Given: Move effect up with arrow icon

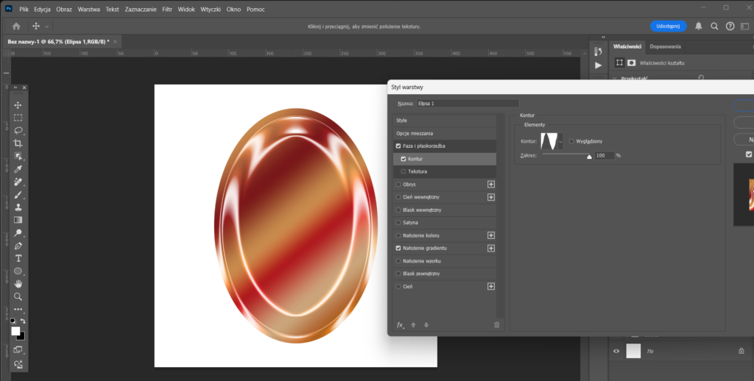Looking at the screenshot, I should tap(413, 325).
